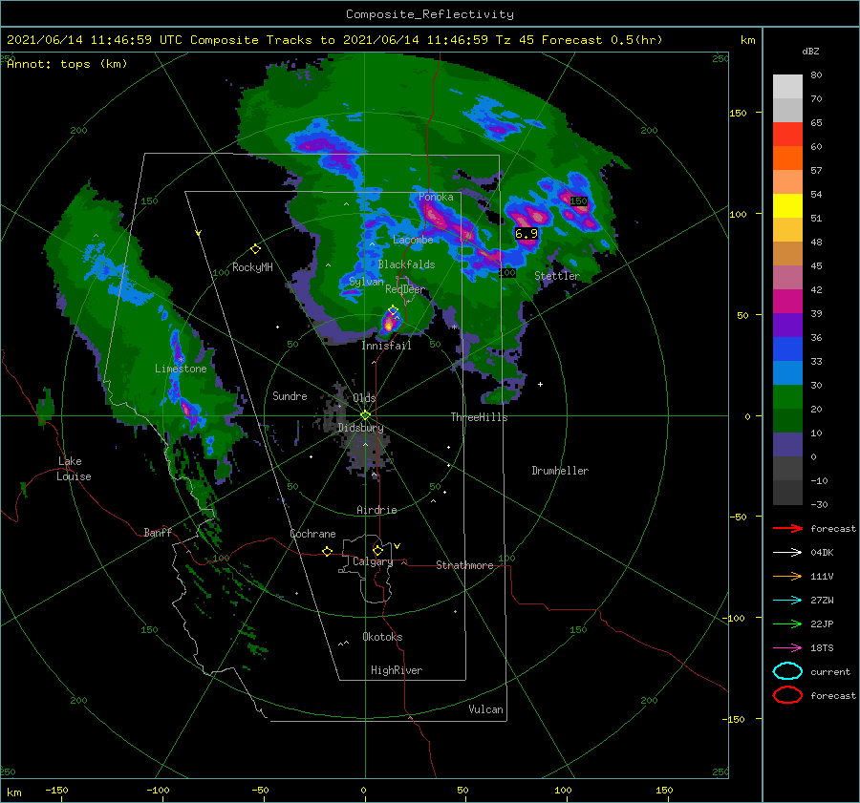
Task: Select the magenta 18TS arrow icon
Action: coord(787,648)
